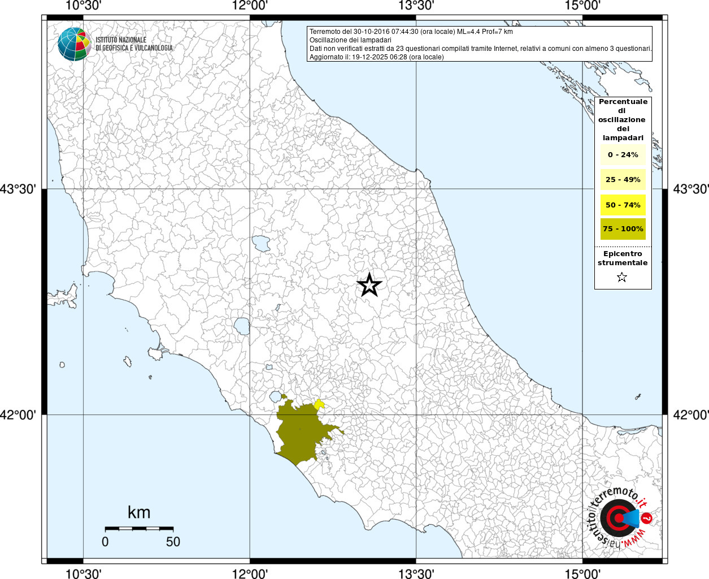The image size is (709, 579).
Task: Click the epicenter star on the map
Action: [x=369, y=284]
